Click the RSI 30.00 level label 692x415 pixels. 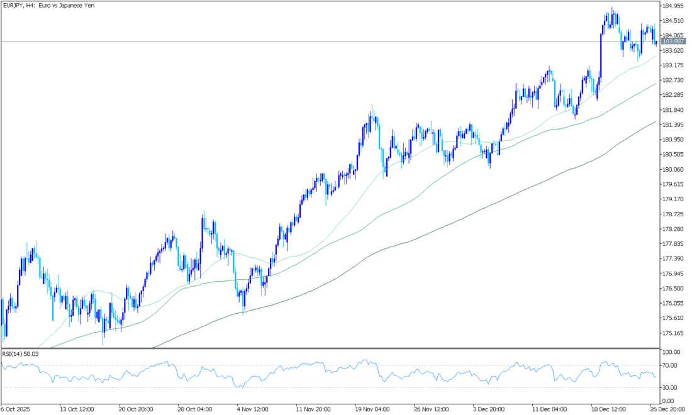671,387
